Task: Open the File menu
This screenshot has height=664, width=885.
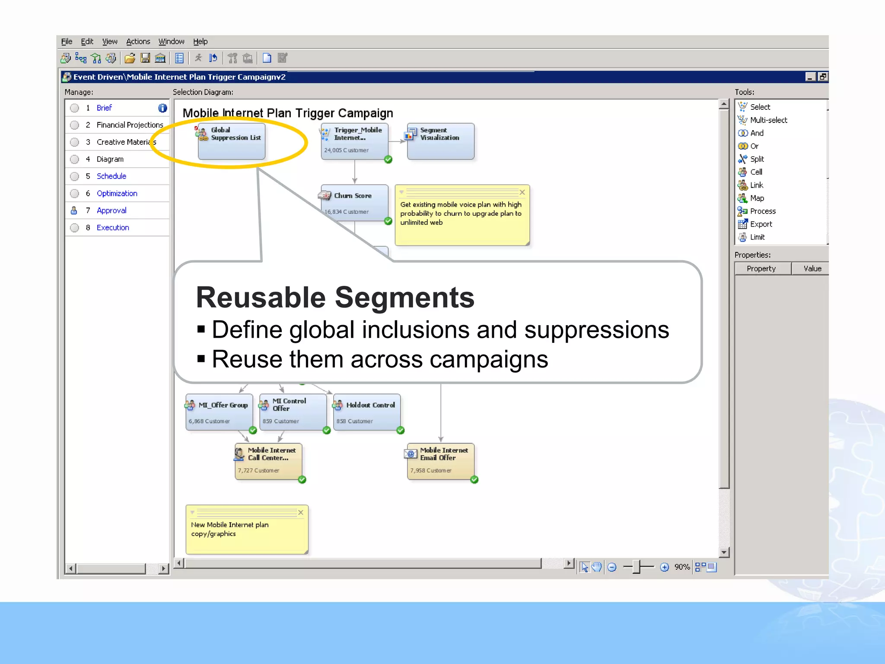Action: click(x=67, y=41)
